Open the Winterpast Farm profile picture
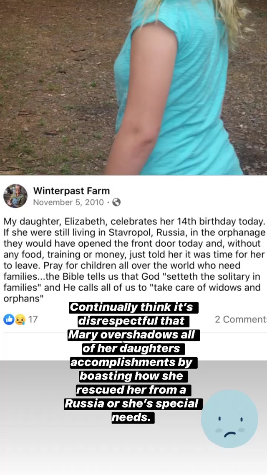267x475 pixels. click(15, 196)
